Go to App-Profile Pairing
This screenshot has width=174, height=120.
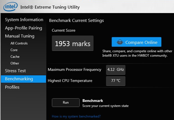tap(23, 28)
